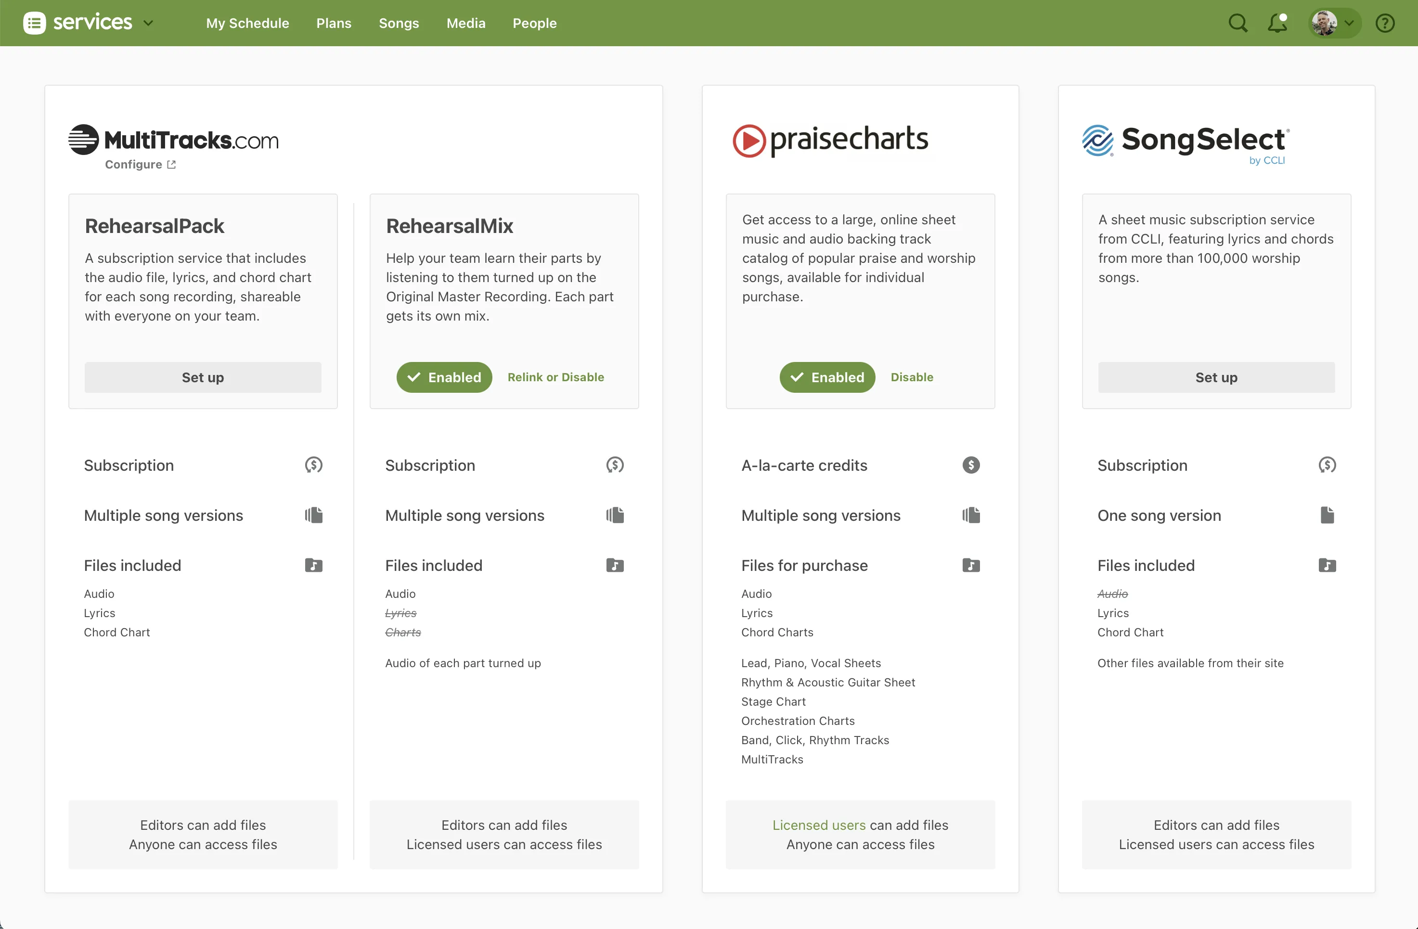Screen dimensions: 1418x929
Task: Select the Plans menu item
Action: (x=334, y=23)
